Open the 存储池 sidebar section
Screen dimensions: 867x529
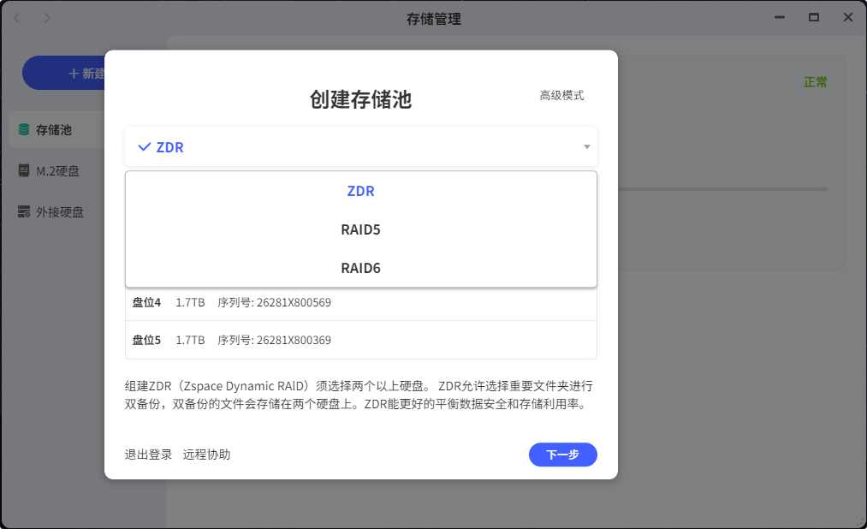[x=57, y=129]
